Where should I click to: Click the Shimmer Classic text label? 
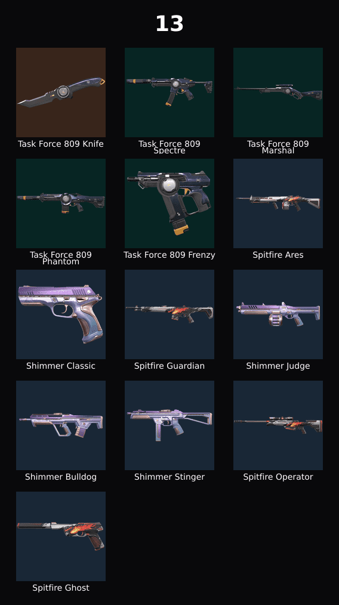coord(61,366)
